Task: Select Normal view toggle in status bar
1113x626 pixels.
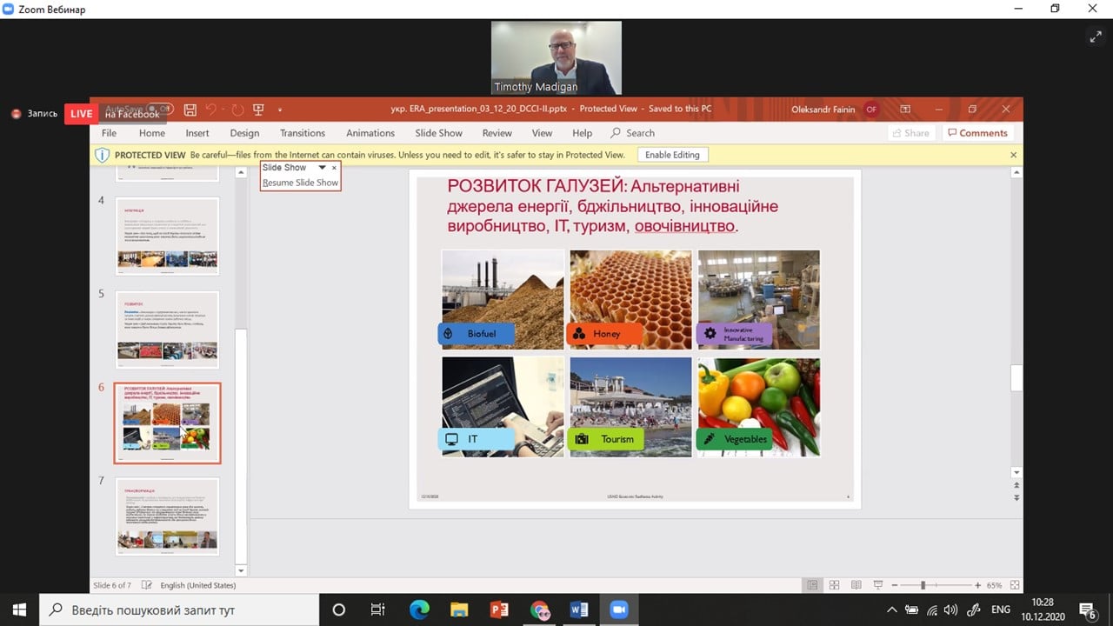Action: point(812,585)
